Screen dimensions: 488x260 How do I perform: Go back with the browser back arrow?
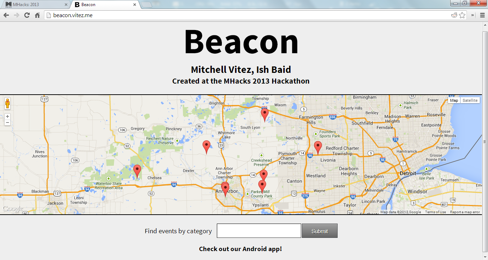[6, 15]
